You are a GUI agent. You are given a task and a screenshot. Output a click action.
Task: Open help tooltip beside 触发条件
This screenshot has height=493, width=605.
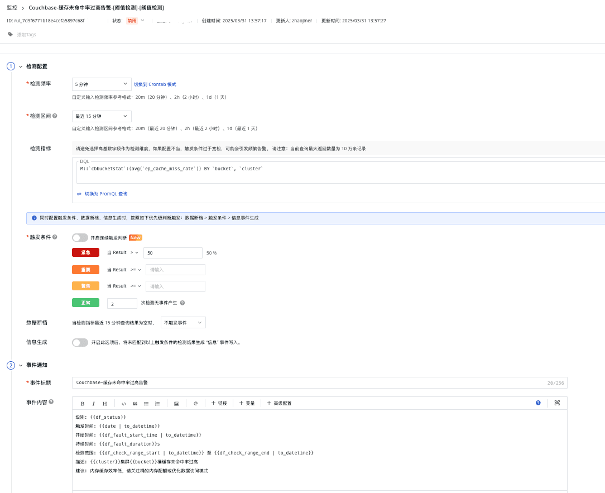click(55, 237)
